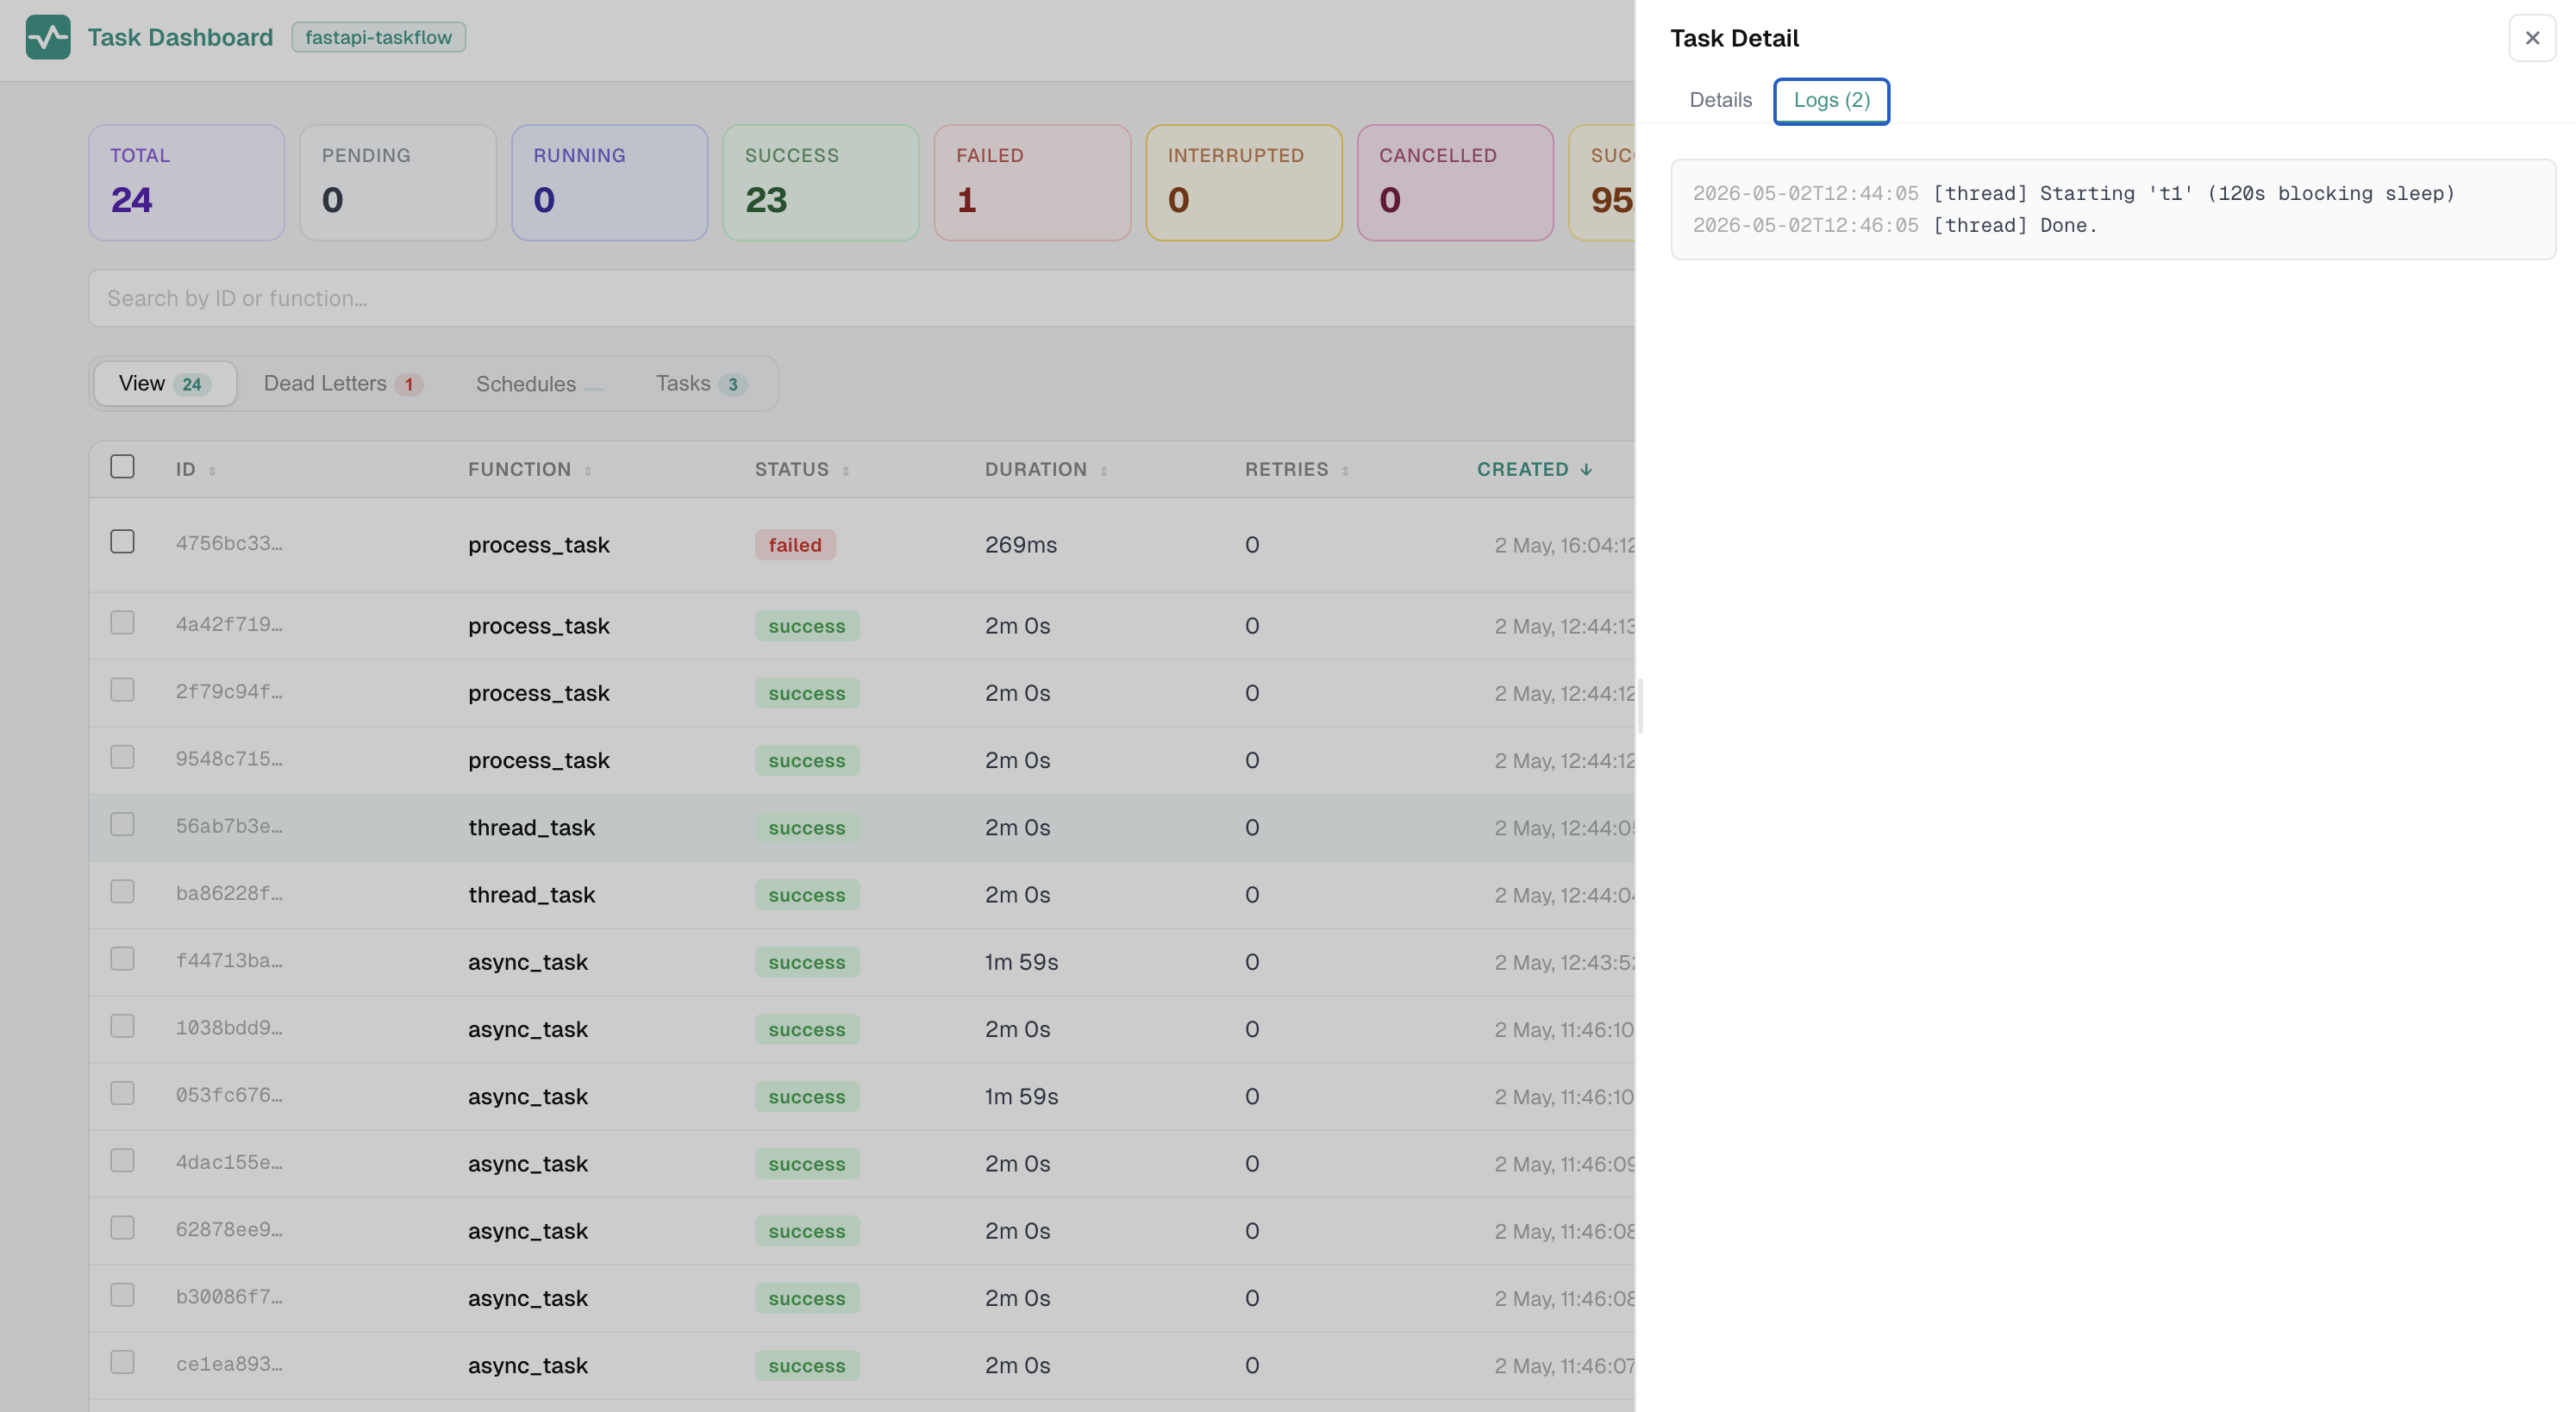Select the Logs (2) tab

pyautogui.click(x=1831, y=100)
